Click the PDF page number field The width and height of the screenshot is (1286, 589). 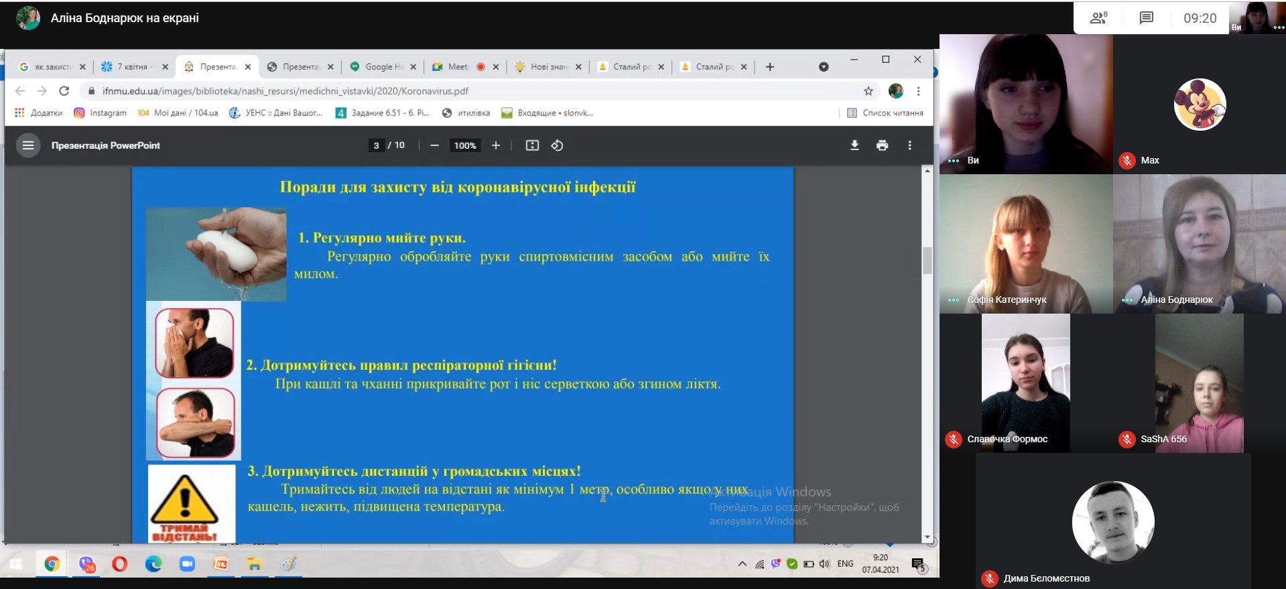click(x=377, y=145)
